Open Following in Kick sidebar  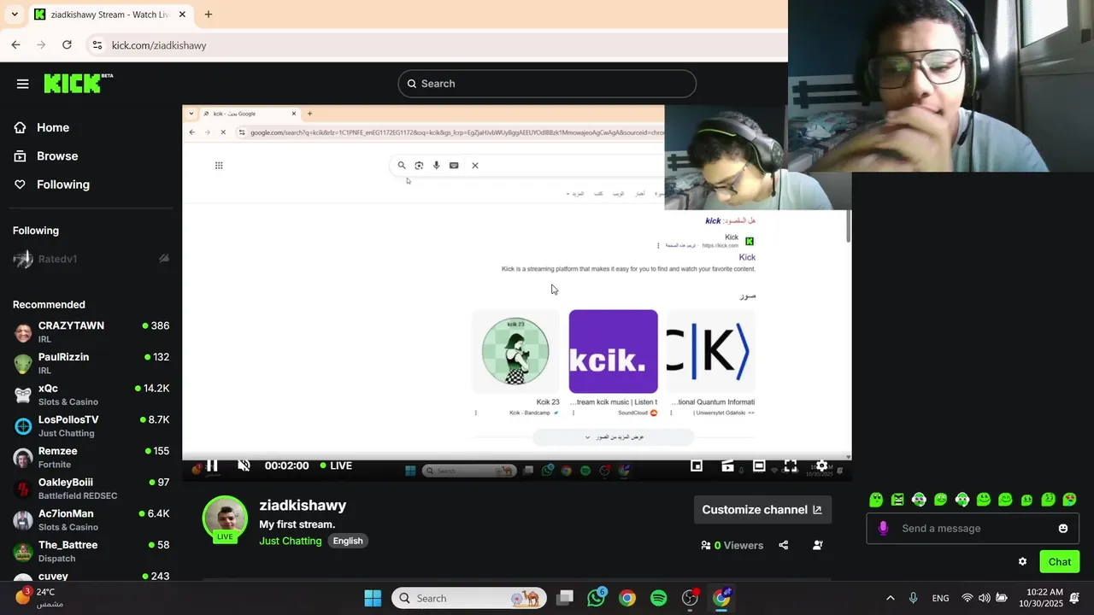[x=52, y=184]
